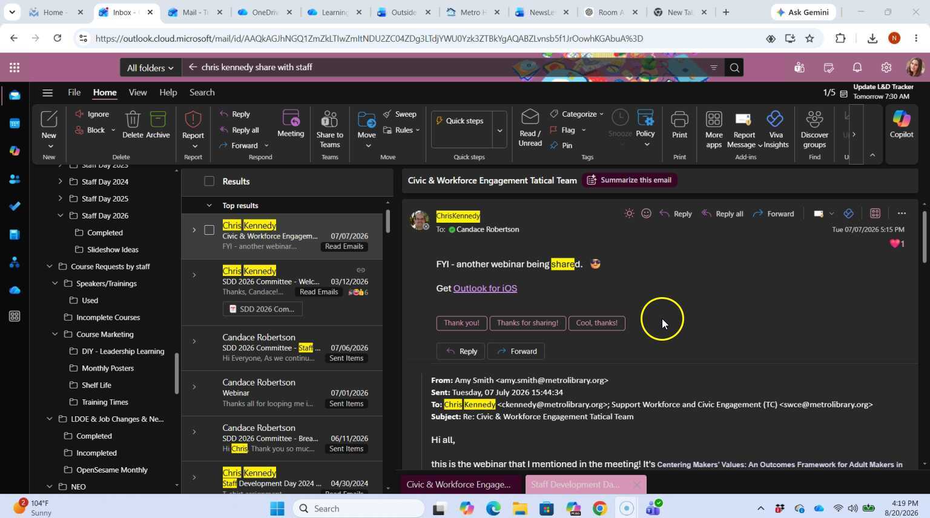The width and height of the screenshot is (930, 518).
Task: Open search filters icon
Action: click(713, 67)
